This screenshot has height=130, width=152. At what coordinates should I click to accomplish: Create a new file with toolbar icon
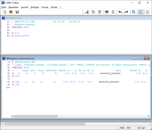[5, 12]
